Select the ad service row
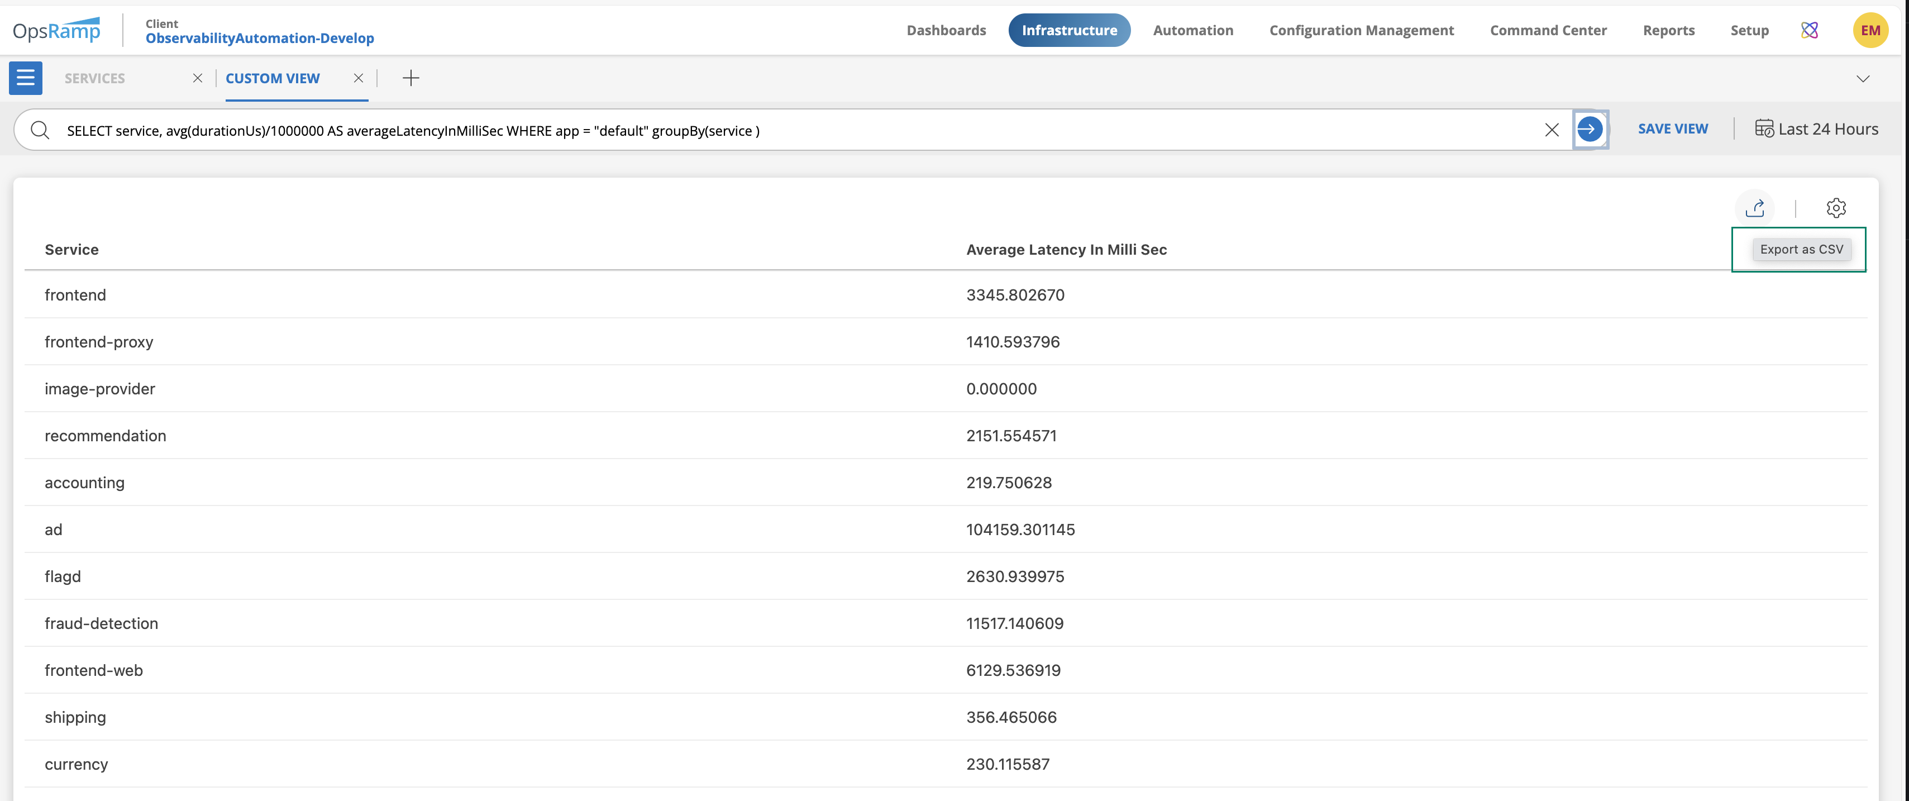This screenshot has height=801, width=1909. tap(946, 530)
